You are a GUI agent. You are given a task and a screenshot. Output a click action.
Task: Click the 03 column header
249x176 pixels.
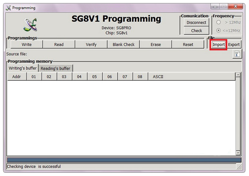[x=64, y=77]
